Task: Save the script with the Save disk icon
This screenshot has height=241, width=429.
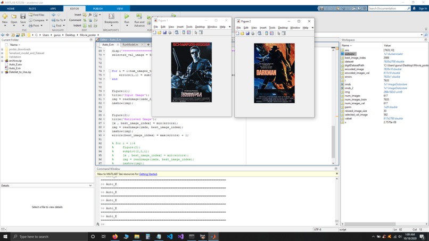Action: pos(23,16)
